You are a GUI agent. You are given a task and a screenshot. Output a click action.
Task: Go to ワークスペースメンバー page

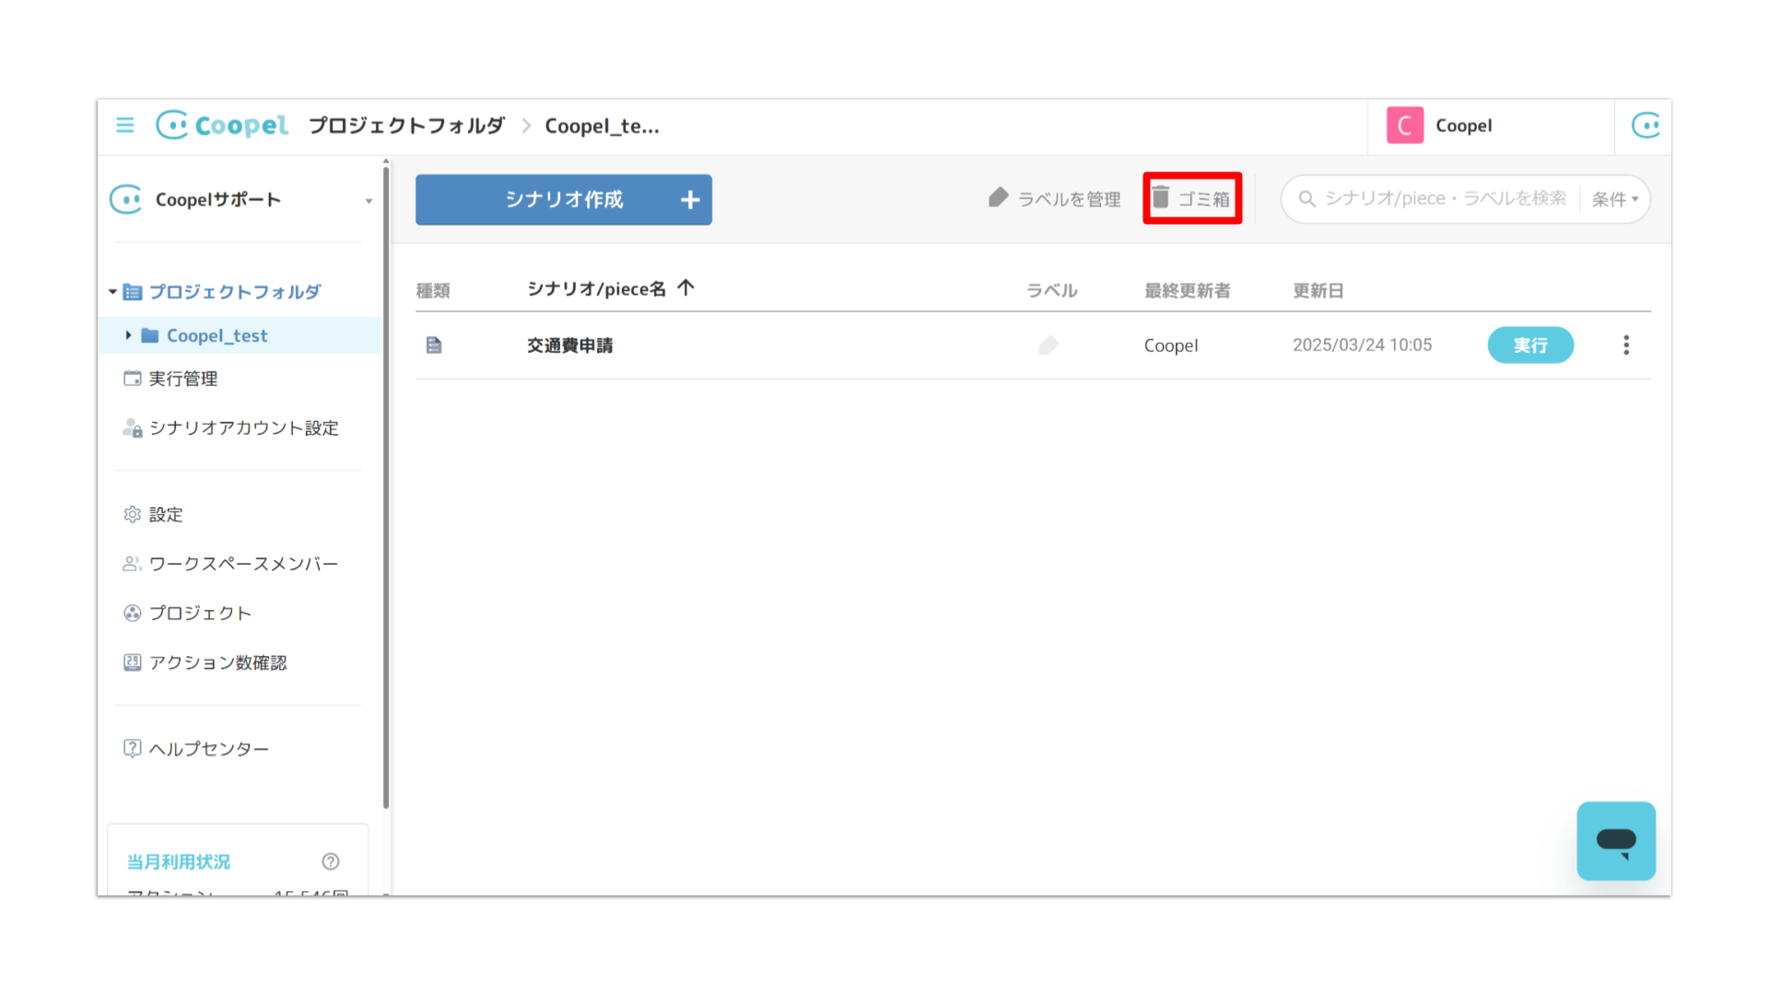pyautogui.click(x=243, y=564)
